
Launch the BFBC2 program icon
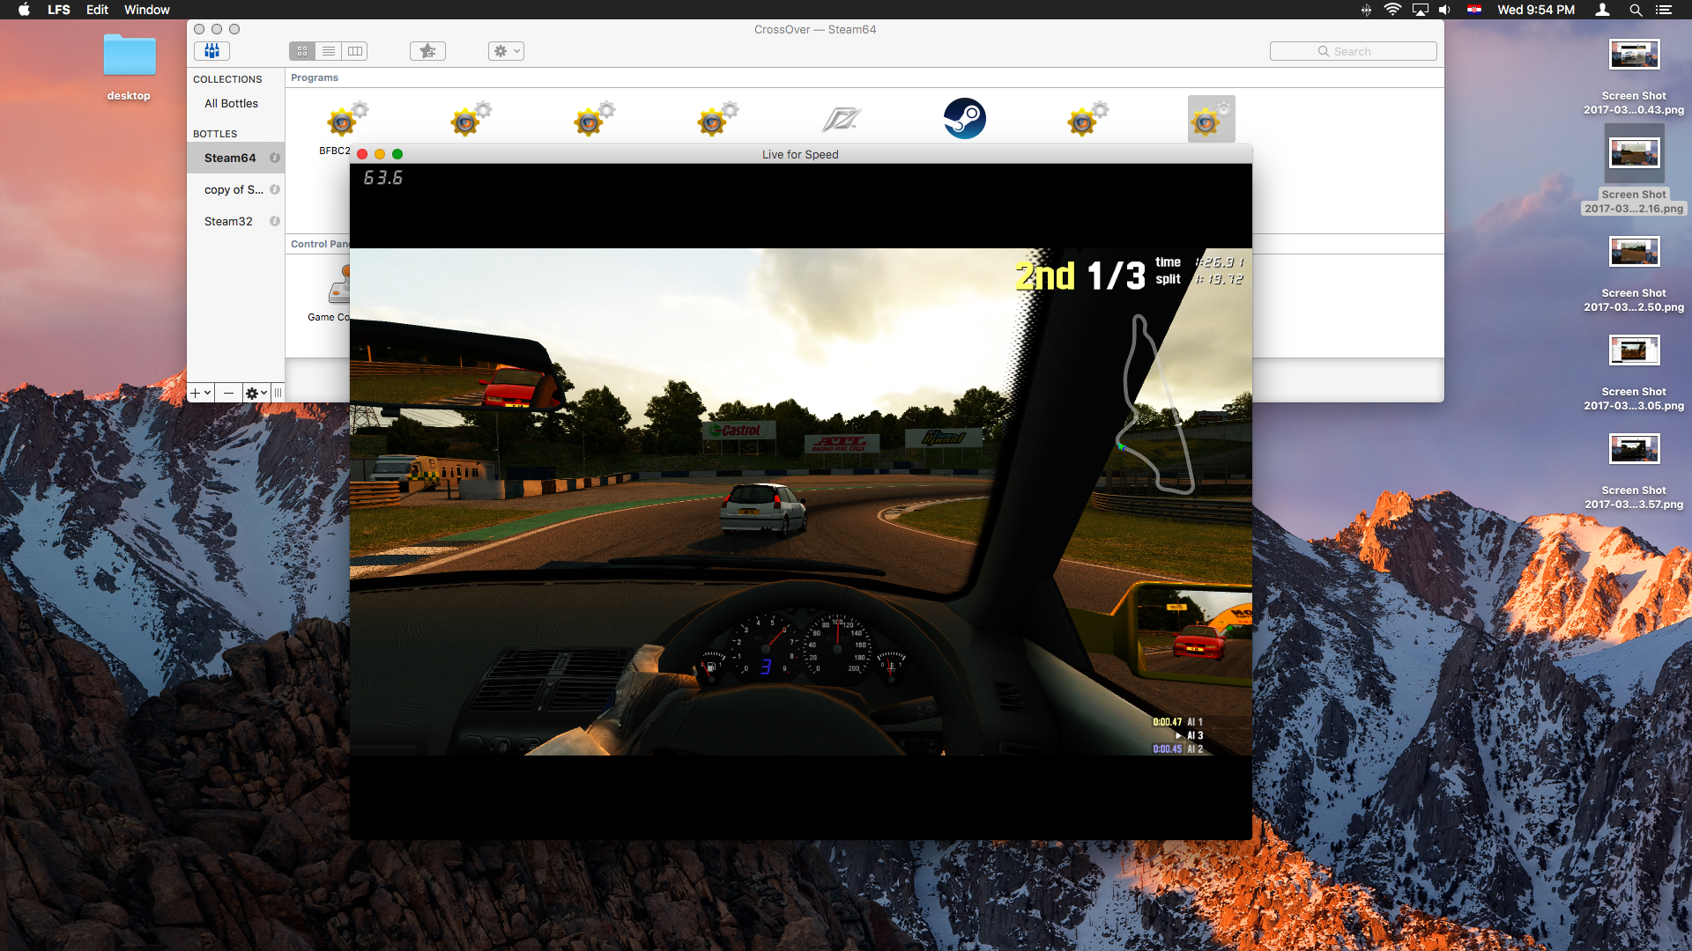point(347,119)
